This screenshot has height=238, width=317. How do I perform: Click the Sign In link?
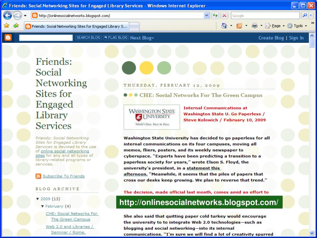pos(296,38)
